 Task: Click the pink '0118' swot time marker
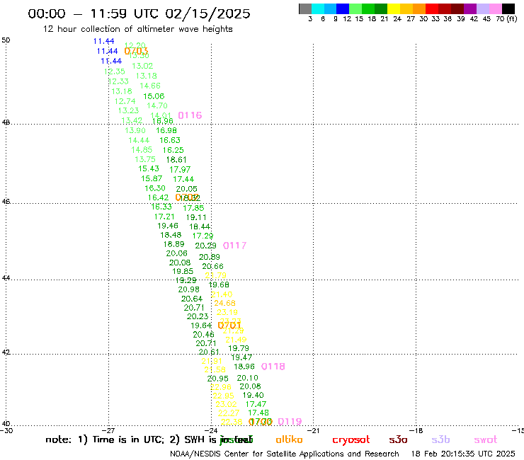273,367
